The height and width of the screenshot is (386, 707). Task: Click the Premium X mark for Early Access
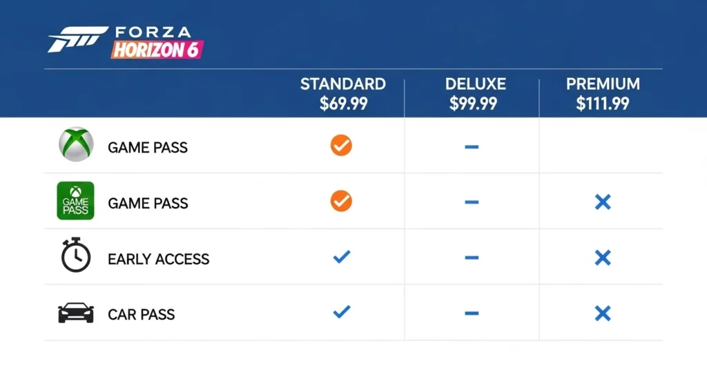point(603,258)
